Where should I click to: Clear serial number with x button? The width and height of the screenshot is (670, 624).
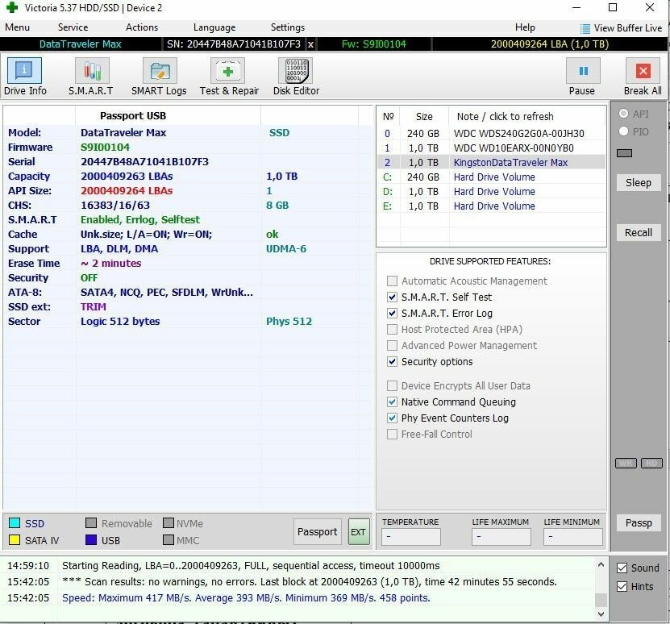click(310, 44)
